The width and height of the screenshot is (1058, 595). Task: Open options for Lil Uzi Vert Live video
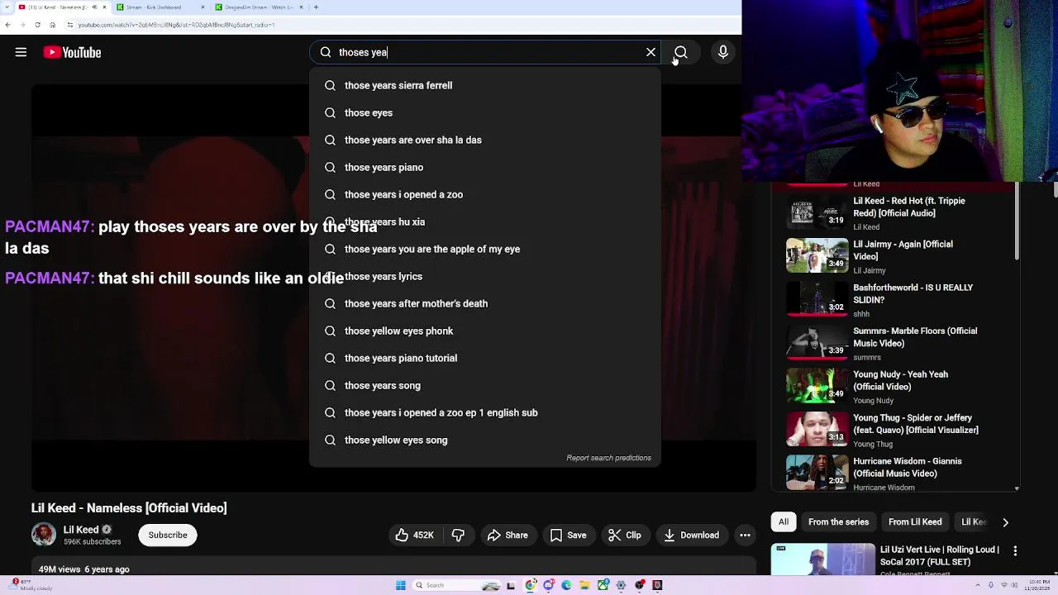(1015, 551)
